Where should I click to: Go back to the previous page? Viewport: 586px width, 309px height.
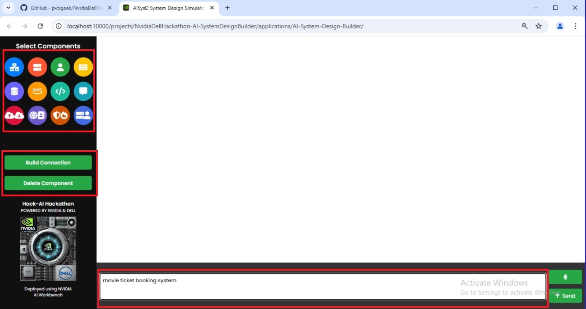click(9, 26)
